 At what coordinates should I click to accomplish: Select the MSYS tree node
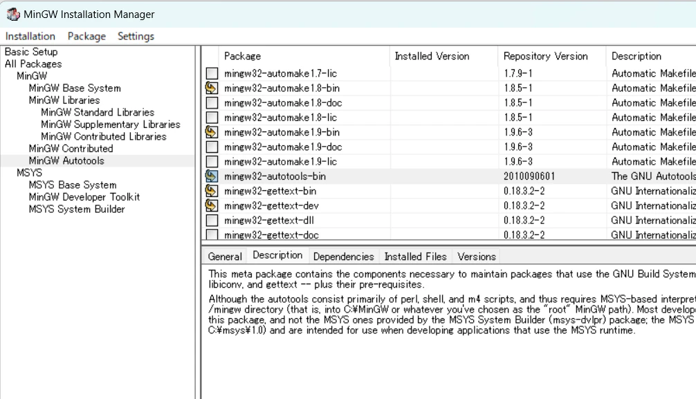point(29,173)
